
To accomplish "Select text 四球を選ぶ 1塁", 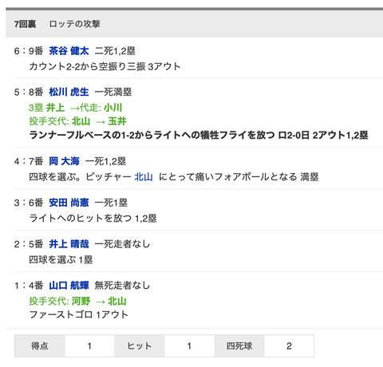I will click(x=61, y=259).
